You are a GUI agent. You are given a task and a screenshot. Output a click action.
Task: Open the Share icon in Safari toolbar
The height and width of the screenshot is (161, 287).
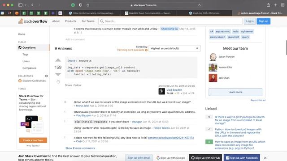(268, 5)
